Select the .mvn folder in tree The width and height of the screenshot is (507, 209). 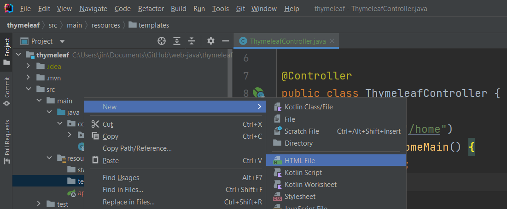pos(48,78)
